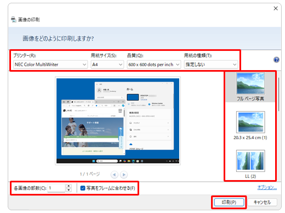Open the 用紙サイズ A4 dropdown
The height and width of the screenshot is (213, 285).
(x=107, y=65)
